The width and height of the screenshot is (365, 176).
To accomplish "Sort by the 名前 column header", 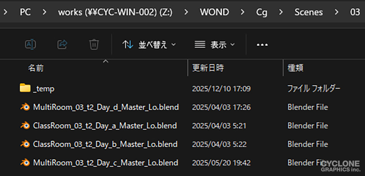I will tap(36, 68).
